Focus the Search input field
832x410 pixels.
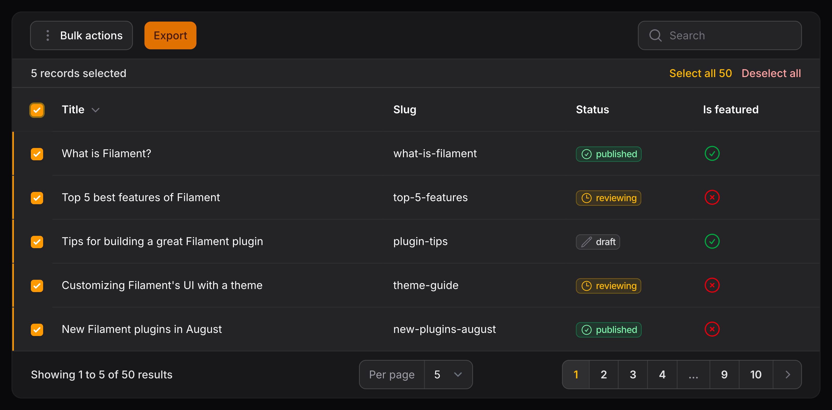pos(720,35)
